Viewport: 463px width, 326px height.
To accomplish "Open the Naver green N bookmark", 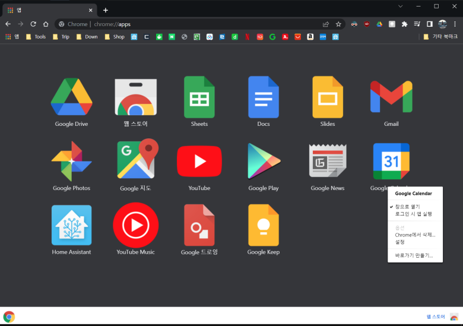I will pos(172,37).
